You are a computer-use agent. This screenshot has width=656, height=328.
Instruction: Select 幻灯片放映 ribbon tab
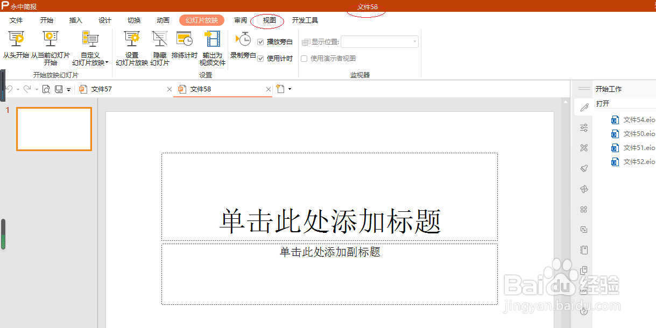202,20
